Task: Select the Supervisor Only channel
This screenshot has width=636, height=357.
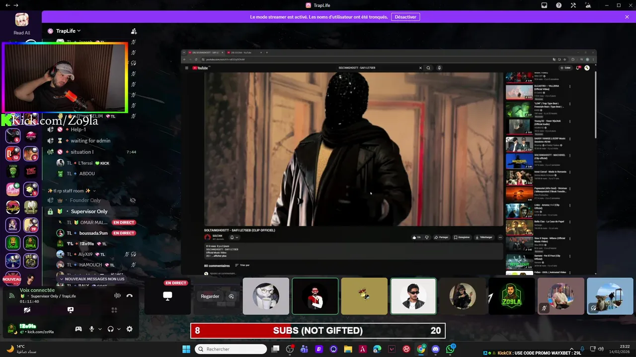Action: click(x=89, y=212)
